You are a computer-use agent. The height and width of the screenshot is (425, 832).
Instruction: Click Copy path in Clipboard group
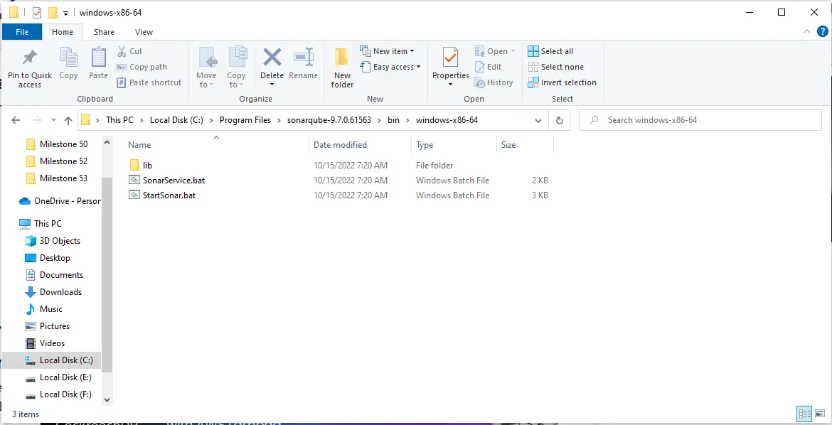coord(142,67)
